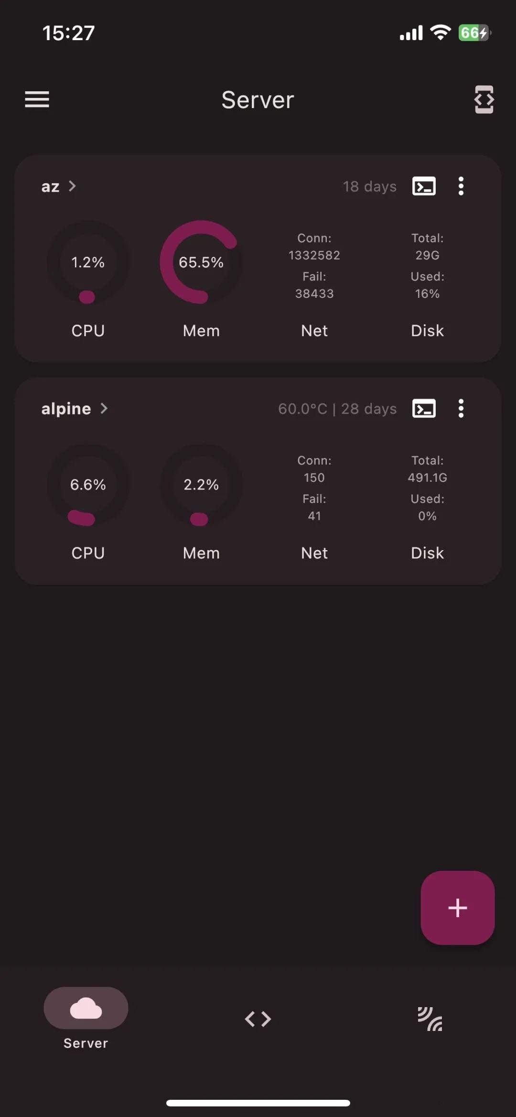Open the three-dot menu for server az
Viewport: 516px width, 1117px height.
pos(461,186)
